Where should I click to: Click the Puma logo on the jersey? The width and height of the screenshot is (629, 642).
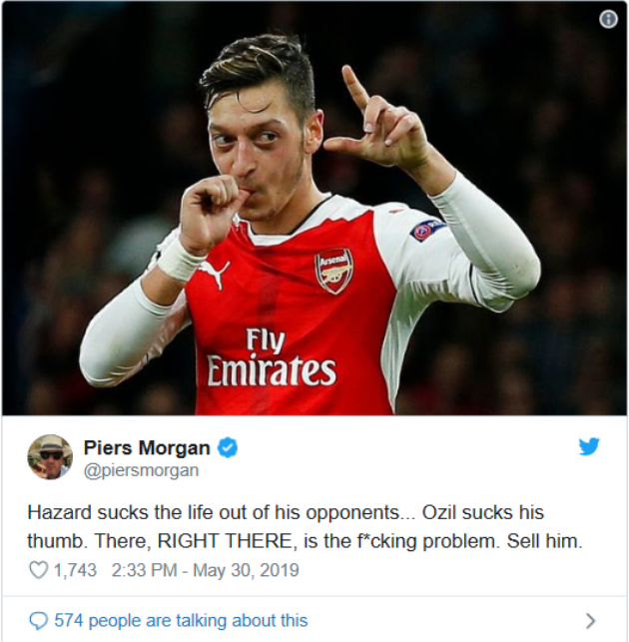coord(215,272)
